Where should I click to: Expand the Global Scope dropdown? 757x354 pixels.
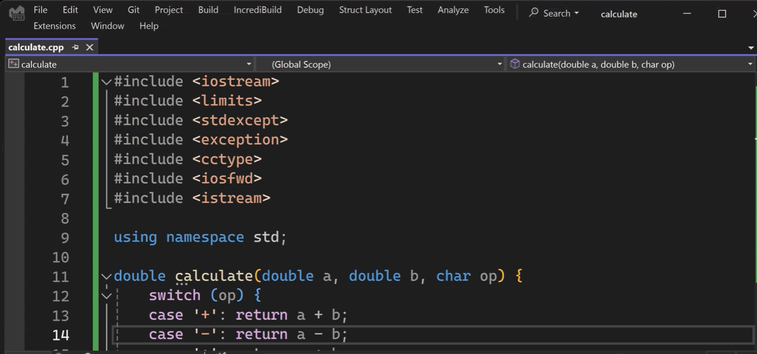[500, 64]
